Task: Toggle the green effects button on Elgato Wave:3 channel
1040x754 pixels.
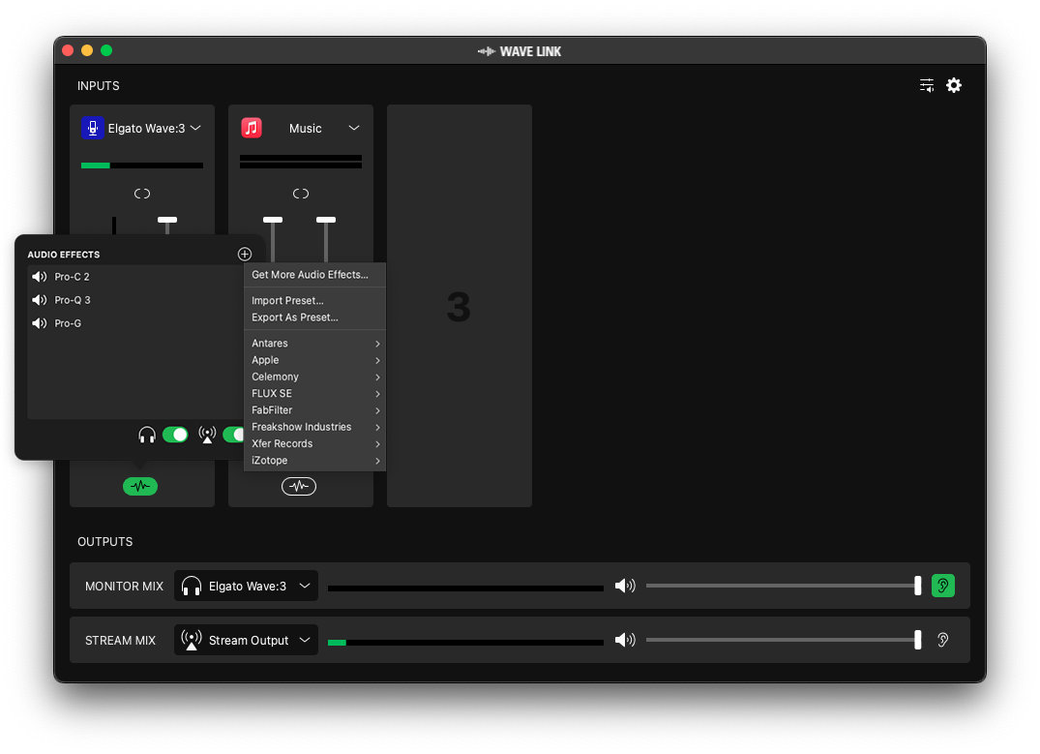Action: coord(140,487)
